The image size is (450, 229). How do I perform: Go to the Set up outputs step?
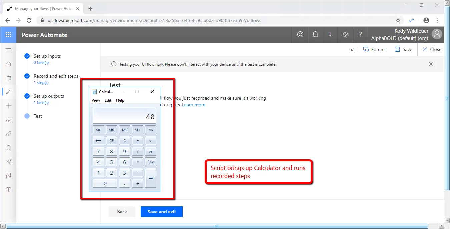tap(49, 96)
